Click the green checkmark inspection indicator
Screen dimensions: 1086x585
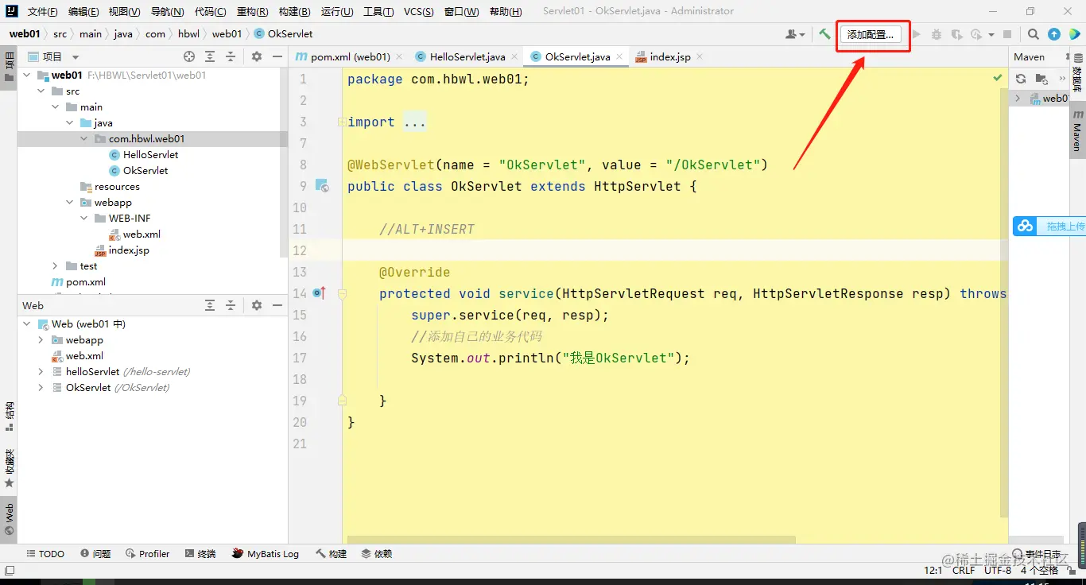997,78
